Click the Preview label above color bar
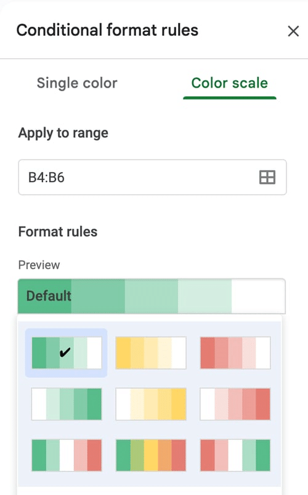 coord(39,265)
